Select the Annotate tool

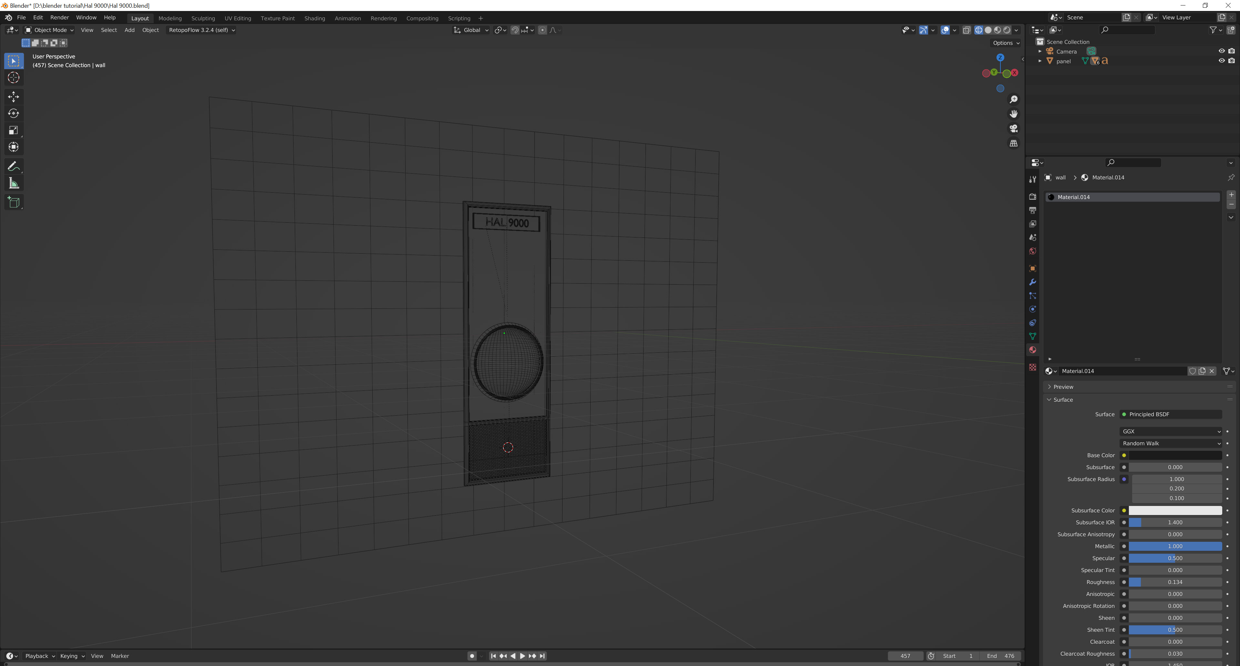pos(14,166)
